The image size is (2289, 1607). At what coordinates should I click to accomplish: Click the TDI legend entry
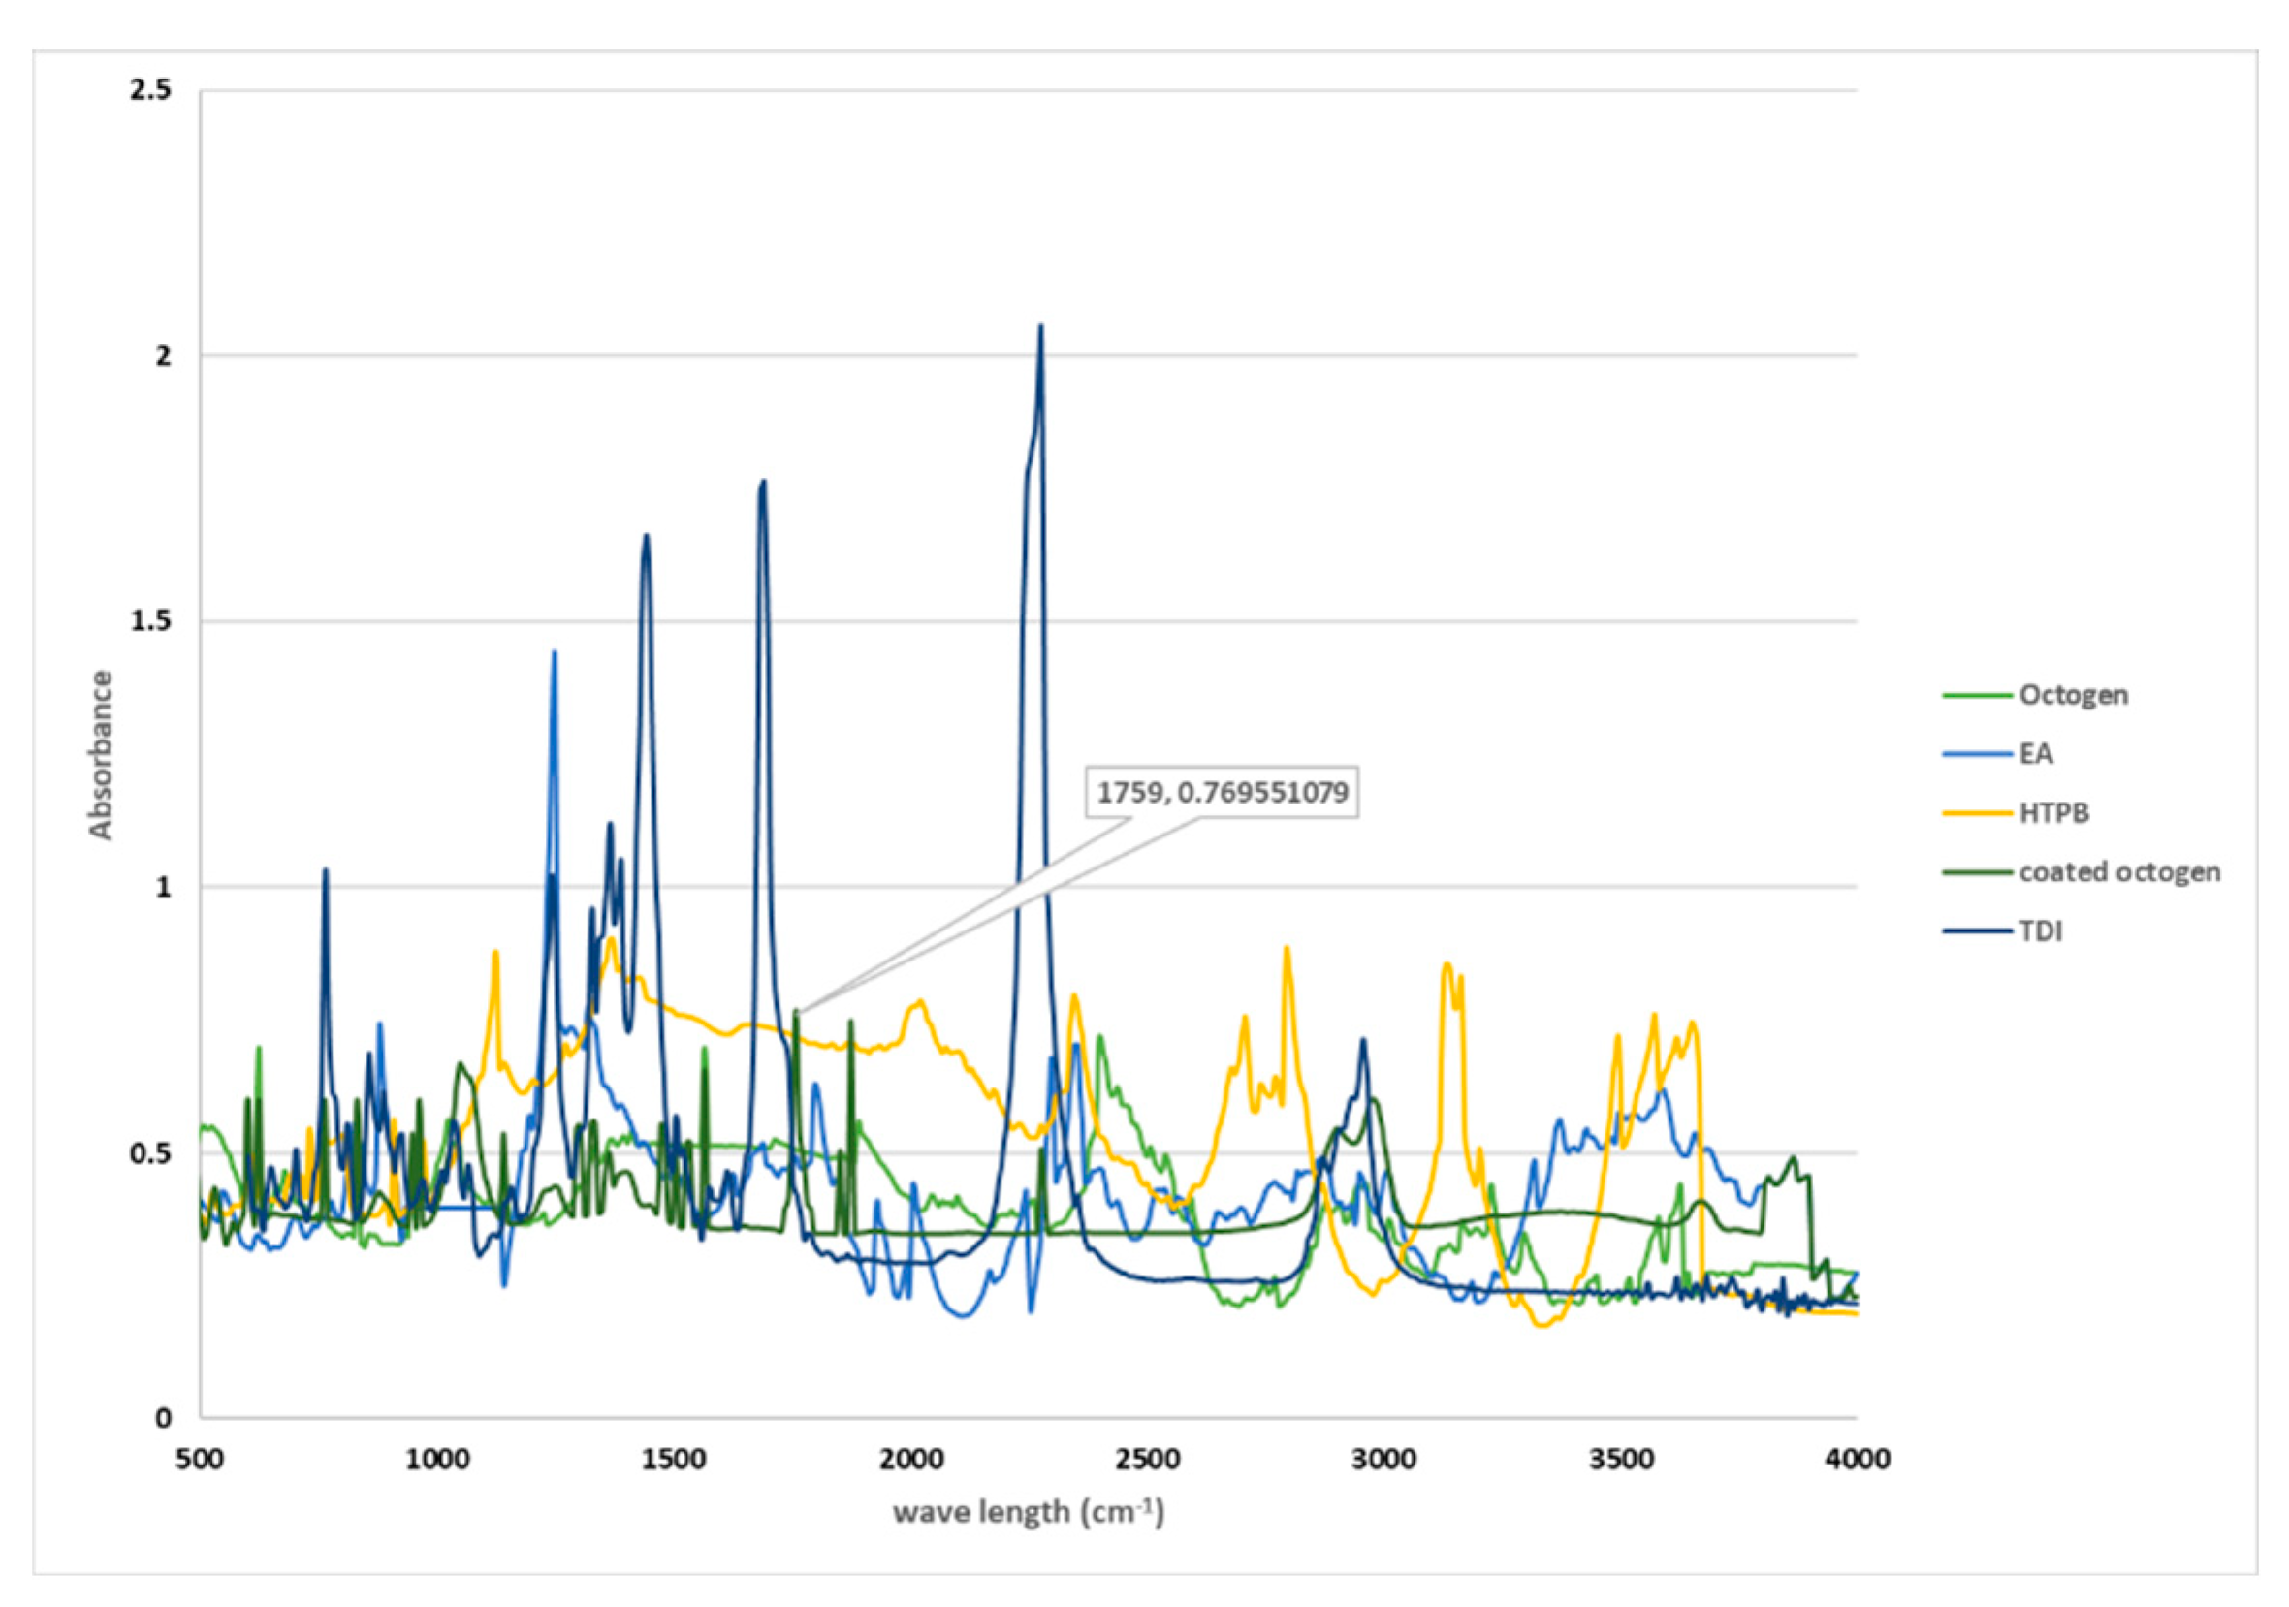coord(2040,931)
